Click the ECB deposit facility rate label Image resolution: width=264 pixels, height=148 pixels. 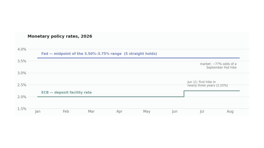(67, 92)
